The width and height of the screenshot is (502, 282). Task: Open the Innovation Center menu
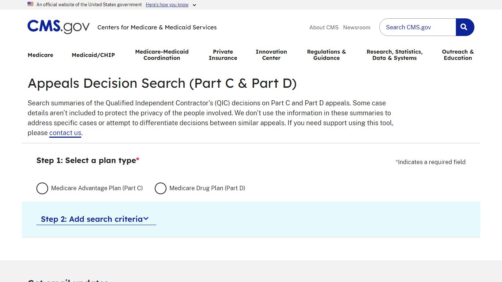tap(271, 55)
